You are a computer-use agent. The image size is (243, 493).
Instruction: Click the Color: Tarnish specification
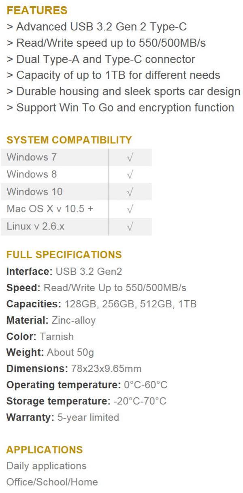point(40,336)
